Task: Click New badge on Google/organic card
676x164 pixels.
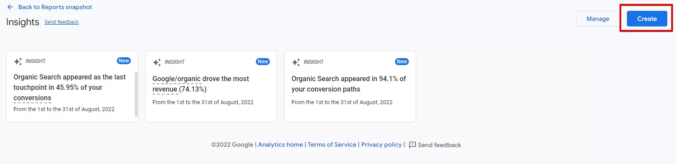Action: point(263,62)
